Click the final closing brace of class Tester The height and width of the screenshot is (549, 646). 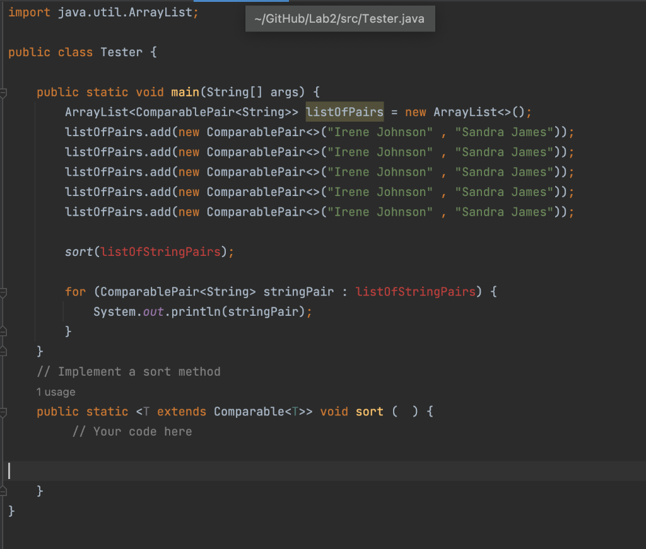pyautogui.click(x=11, y=511)
